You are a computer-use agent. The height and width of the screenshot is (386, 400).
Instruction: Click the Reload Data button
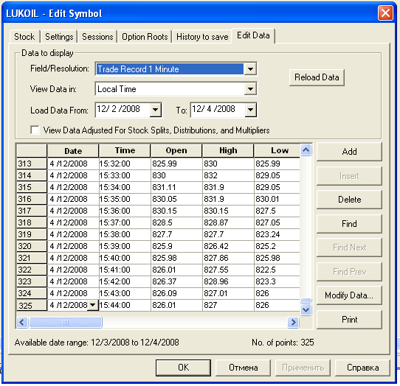(x=317, y=77)
